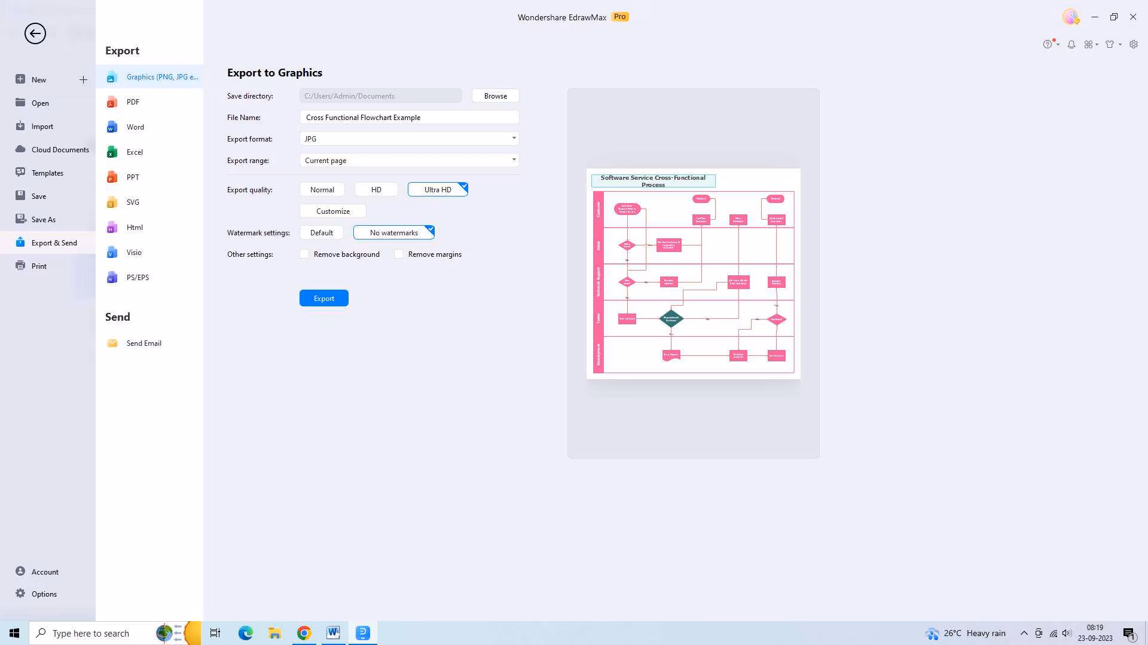Screen dimensions: 1148x645
Task: Click the plus icon next to New
Action: [x=83, y=79]
